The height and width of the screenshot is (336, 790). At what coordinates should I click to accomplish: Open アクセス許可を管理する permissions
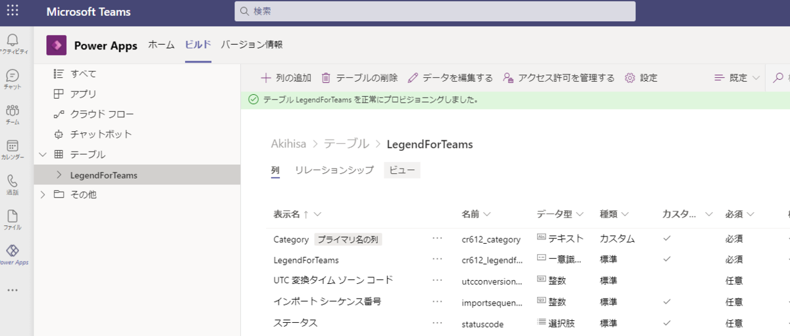[558, 78]
